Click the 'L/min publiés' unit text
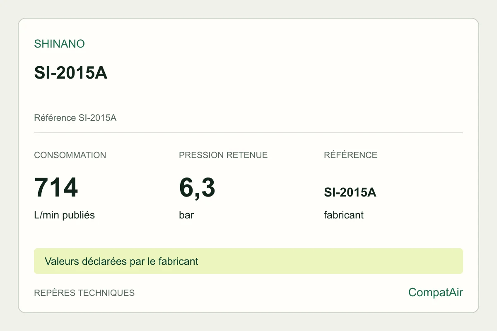Screen dimensions: 497x331 pyautogui.click(x=64, y=215)
